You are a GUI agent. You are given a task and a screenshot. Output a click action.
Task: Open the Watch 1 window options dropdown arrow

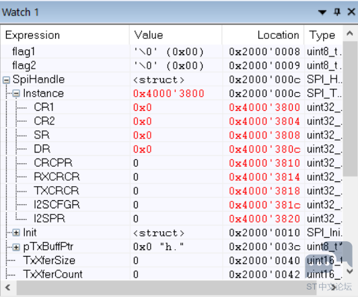[x=322, y=12]
